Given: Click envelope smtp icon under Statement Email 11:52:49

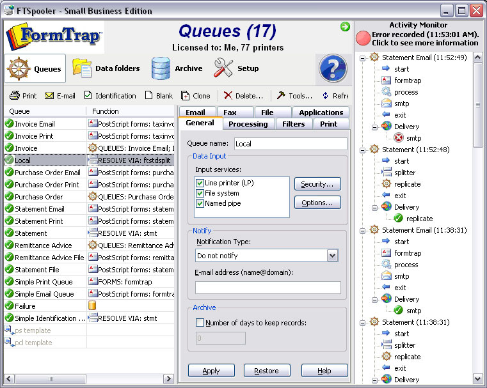Looking at the screenshot, I should (x=387, y=103).
